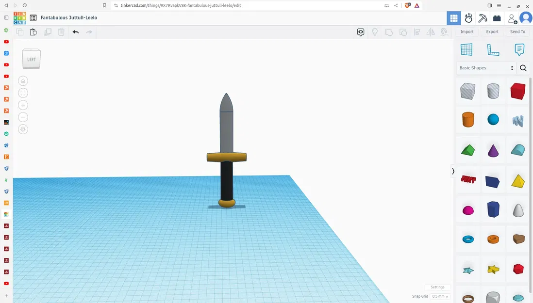Click the Send To button
Screen dimensions: 533x303
(x=517, y=32)
